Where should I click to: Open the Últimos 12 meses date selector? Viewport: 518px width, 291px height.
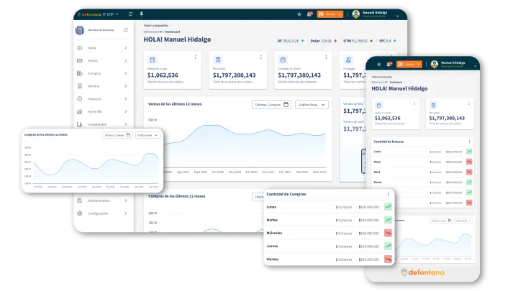[x=271, y=105]
